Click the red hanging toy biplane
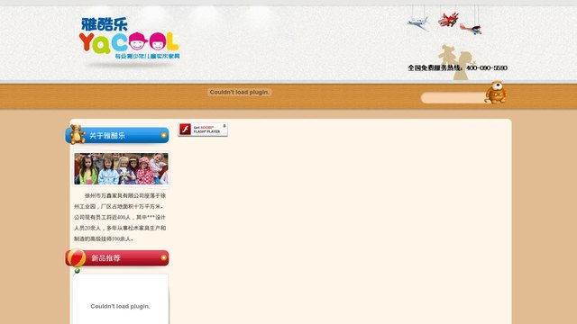577x324 pixels. click(449, 20)
